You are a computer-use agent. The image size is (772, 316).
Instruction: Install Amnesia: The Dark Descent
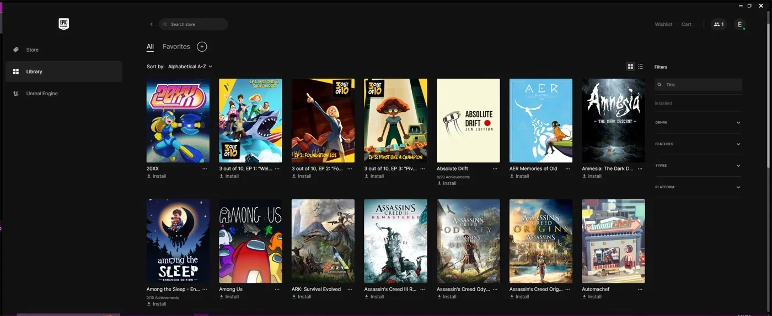pyautogui.click(x=592, y=176)
